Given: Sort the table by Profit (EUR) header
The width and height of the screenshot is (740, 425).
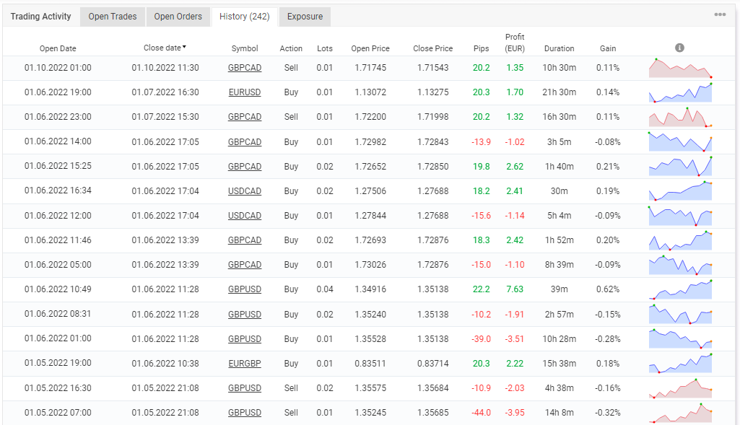Looking at the screenshot, I should point(515,43).
